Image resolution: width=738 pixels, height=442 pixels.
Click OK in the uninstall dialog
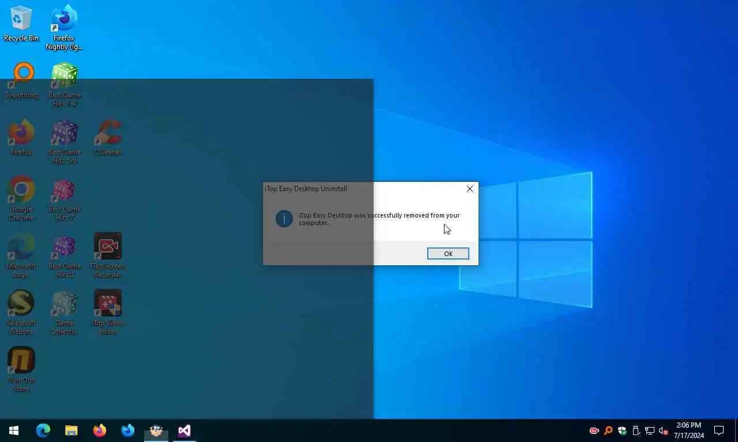[448, 254]
